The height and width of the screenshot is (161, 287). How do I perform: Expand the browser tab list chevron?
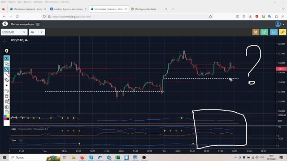283,9
